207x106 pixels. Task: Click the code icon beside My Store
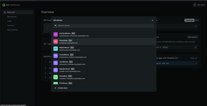195,5
